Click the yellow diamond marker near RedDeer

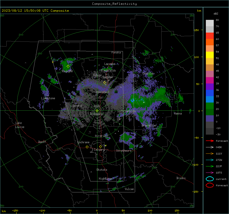[x=105, y=83]
